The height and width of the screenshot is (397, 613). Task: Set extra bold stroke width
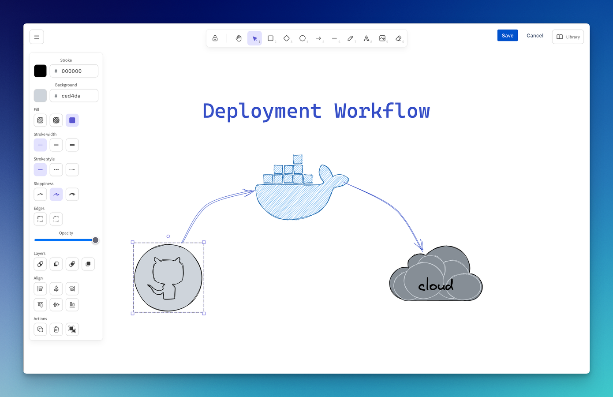72,145
